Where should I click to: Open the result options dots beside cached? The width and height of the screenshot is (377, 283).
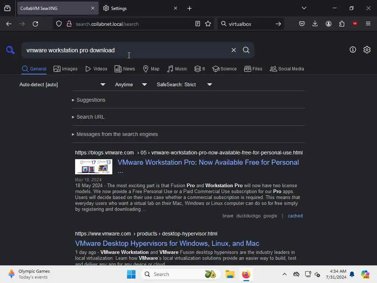pyautogui.click(x=282, y=216)
